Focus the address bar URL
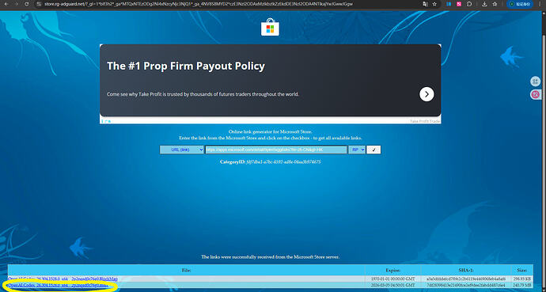Viewport: 546px width, 292px height. [x=199, y=4]
